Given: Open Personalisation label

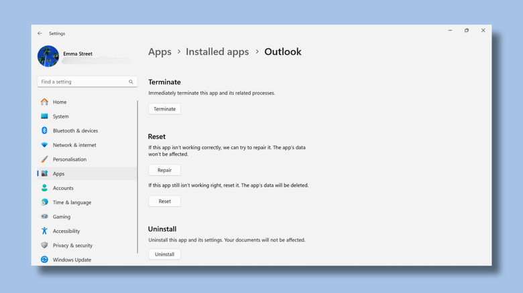Looking at the screenshot, I should click(x=69, y=159).
